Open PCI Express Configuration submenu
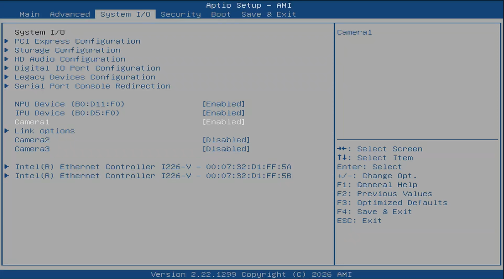This screenshot has height=279, width=504. pyautogui.click(x=77, y=41)
